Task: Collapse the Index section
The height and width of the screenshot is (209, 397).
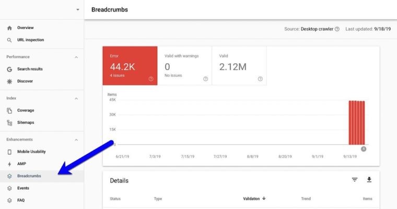Action: point(76,98)
